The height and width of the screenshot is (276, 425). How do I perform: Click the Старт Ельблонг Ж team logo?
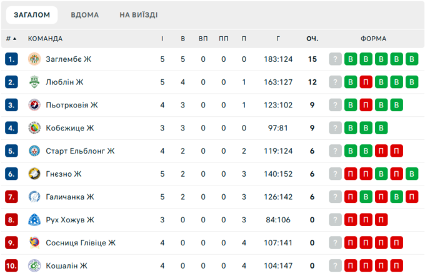click(34, 150)
